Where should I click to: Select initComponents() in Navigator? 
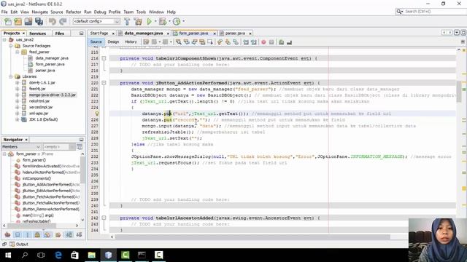pos(36,178)
